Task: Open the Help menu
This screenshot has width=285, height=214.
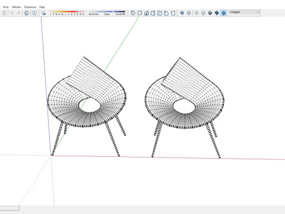Action: point(42,7)
